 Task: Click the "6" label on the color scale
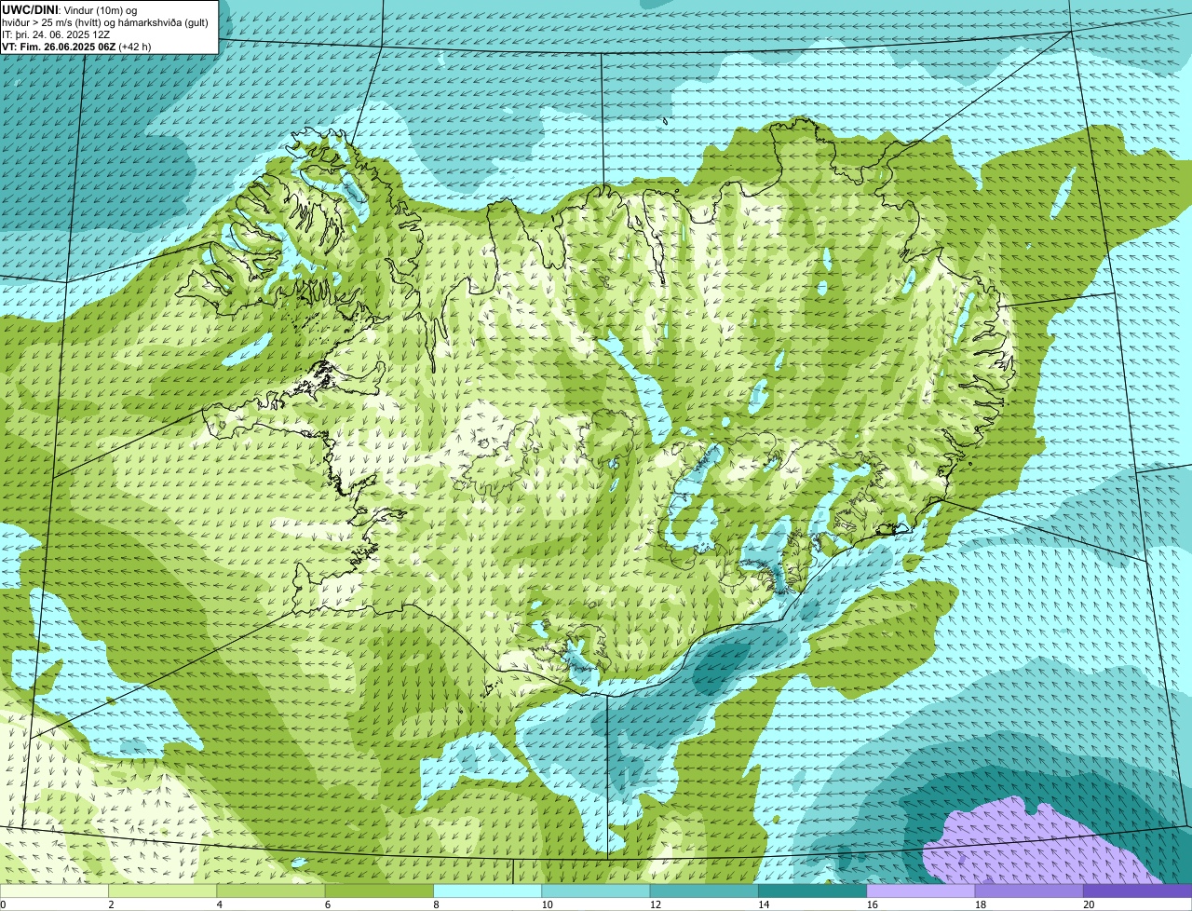coord(328,904)
